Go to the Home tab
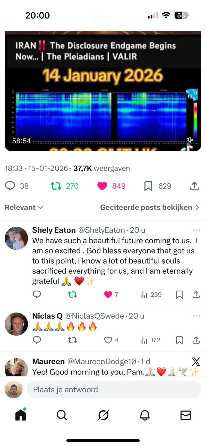Image resolution: width=206 pixels, height=446 pixels. 21,415
